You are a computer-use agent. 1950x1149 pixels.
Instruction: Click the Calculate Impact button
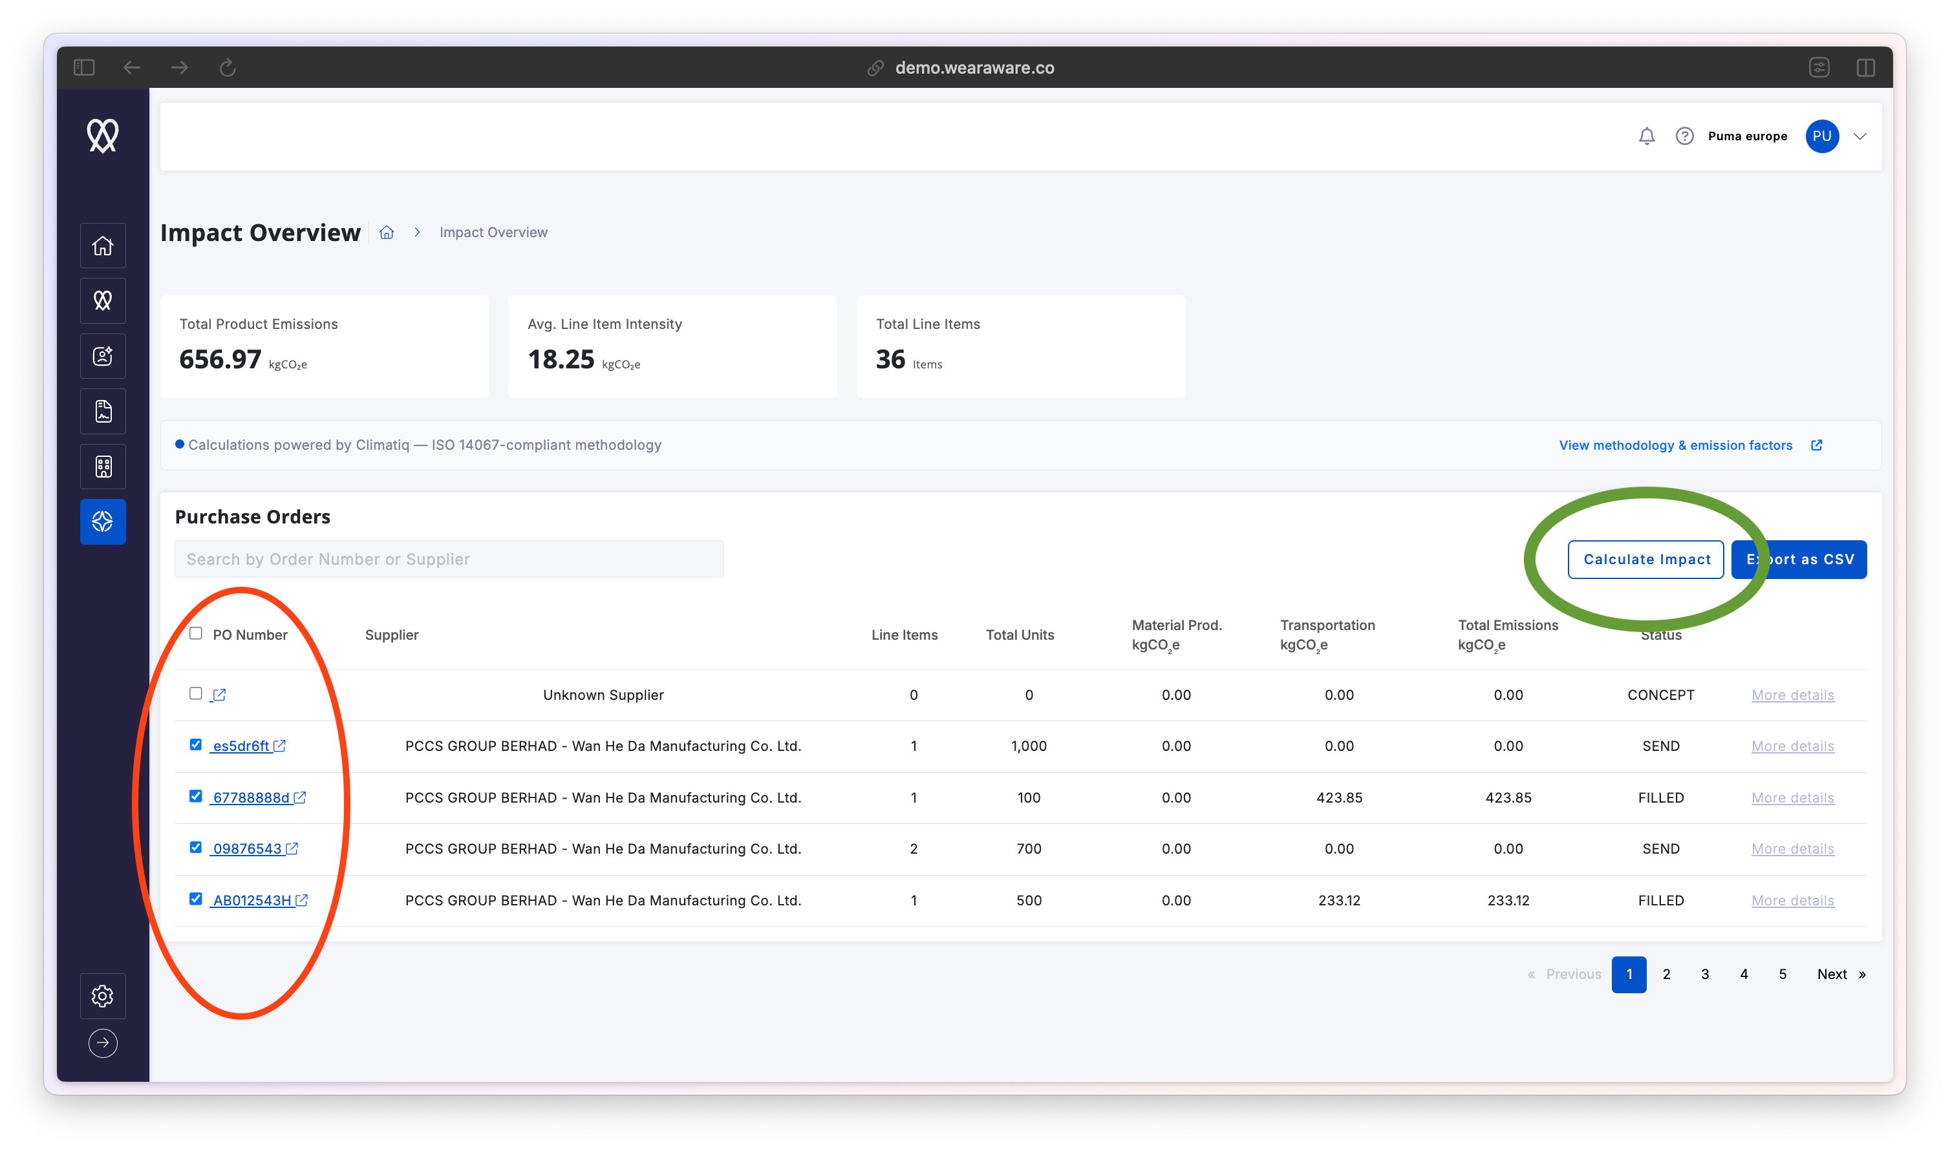tap(1646, 559)
